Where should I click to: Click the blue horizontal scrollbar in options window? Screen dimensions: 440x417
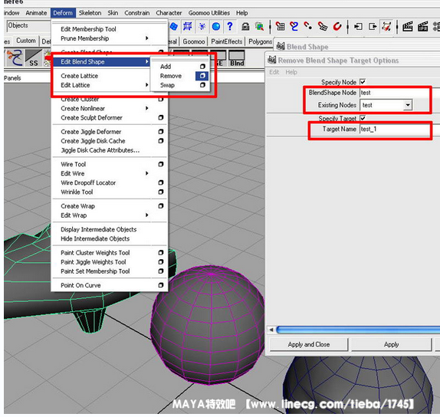[x=358, y=330]
